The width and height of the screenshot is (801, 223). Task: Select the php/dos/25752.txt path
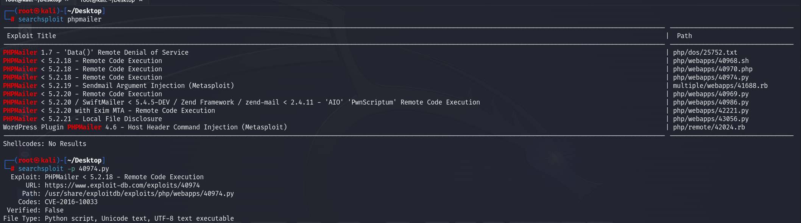[705, 52]
